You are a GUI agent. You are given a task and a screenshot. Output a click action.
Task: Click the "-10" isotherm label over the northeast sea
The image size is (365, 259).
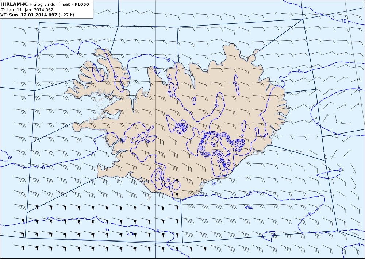coord(343,21)
